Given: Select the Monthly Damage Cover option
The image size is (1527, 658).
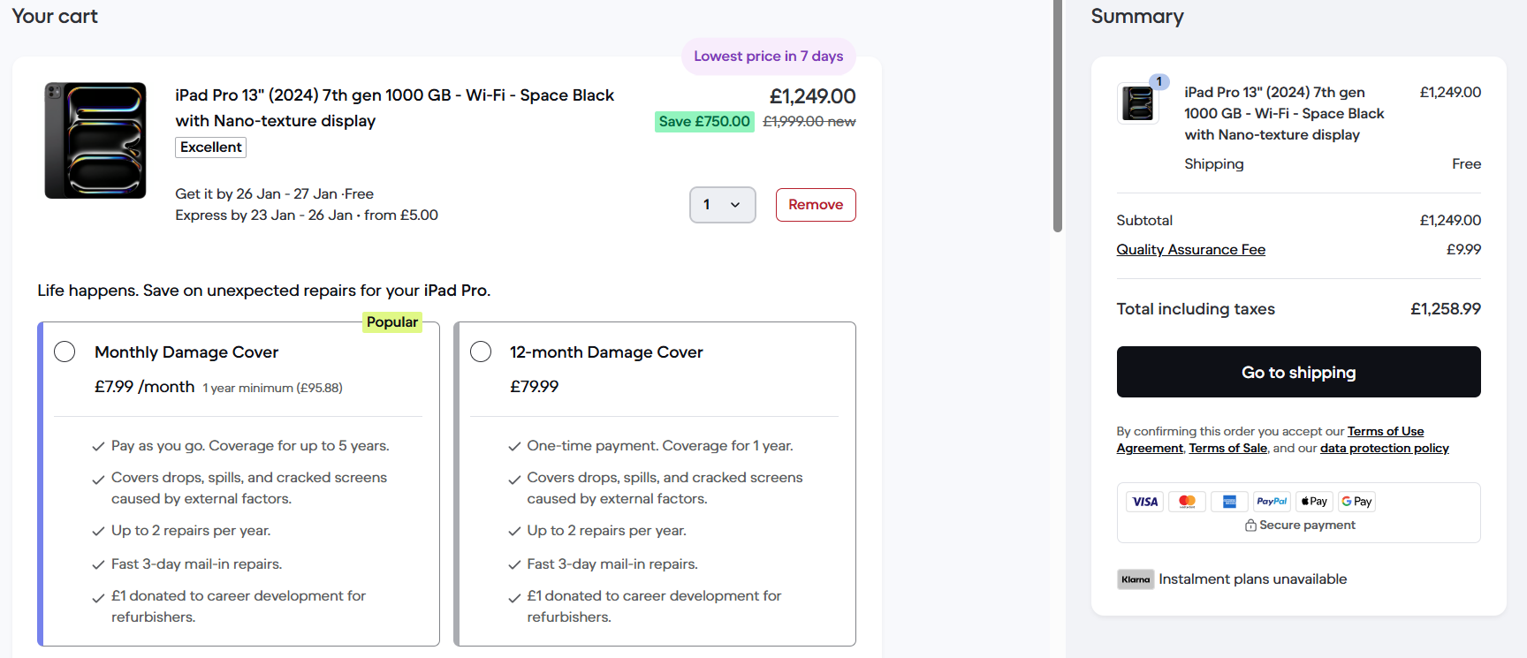Looking at the screenshot, I should (x=65, y=352).
